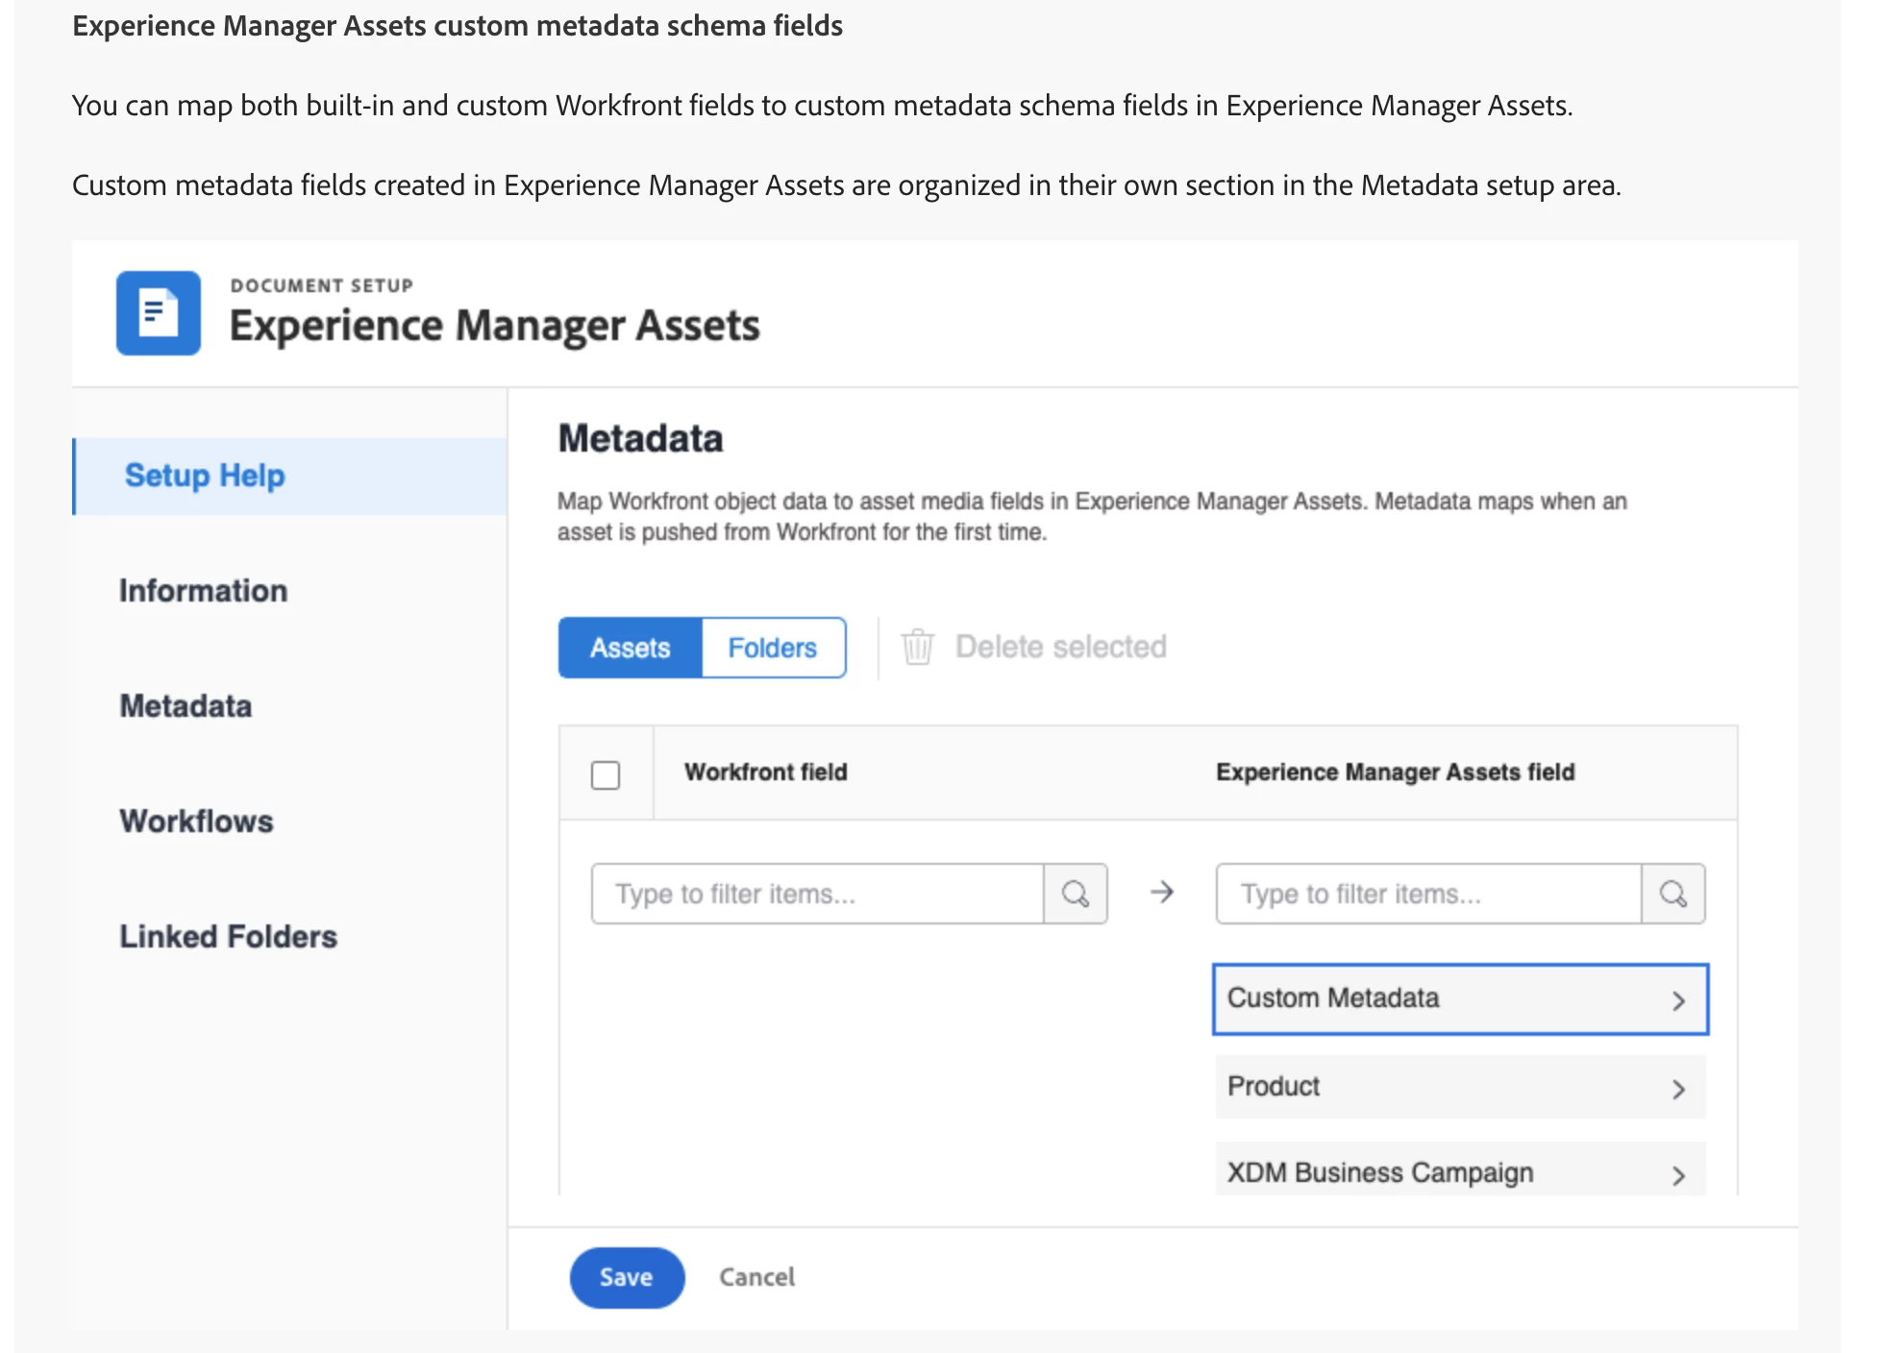Open the Workflows sidebar section
Viewport: 1882px width, 1353px height.
point(196,822)
